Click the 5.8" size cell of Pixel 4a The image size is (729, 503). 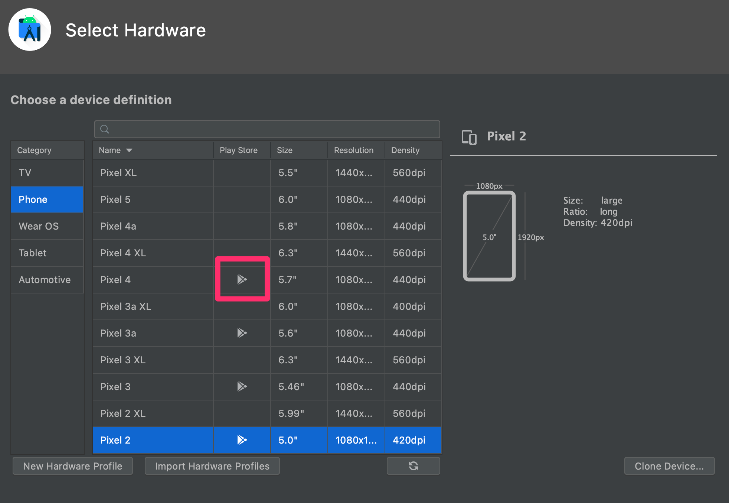click(x=299, y=226)
